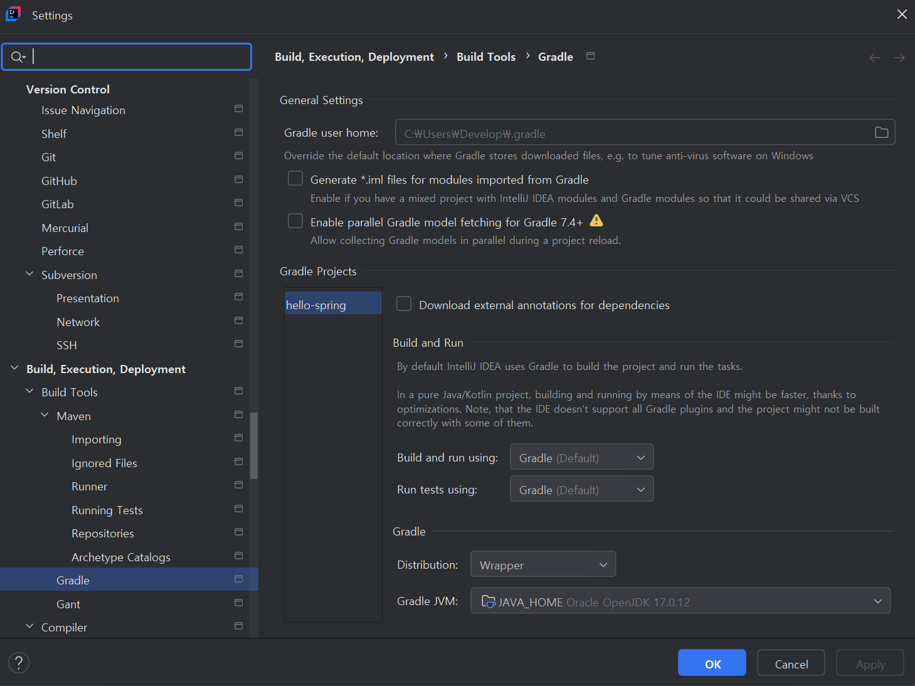Click the project icon on Compiler row

pos(238,626)
